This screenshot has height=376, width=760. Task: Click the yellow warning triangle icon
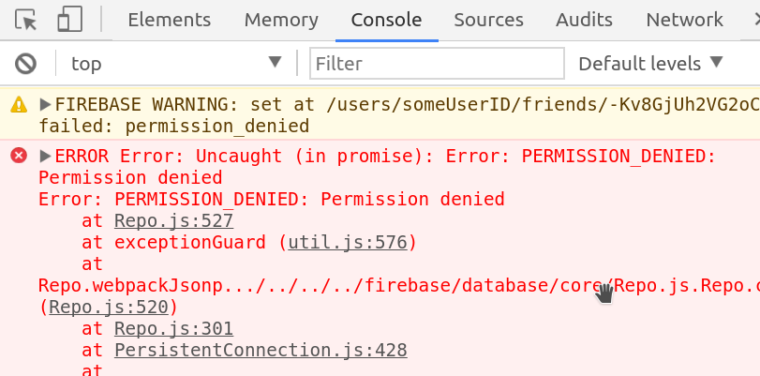(19, 104)
